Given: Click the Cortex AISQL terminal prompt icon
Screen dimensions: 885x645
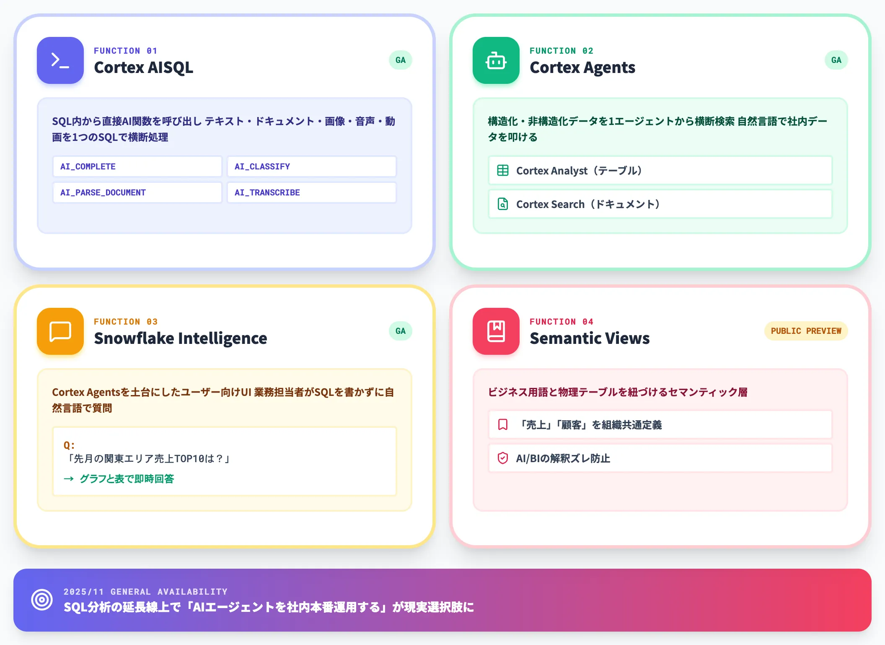Looking at the screenshot, I should pos(60,60).
